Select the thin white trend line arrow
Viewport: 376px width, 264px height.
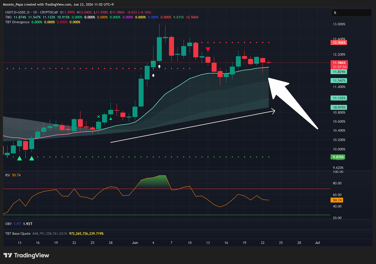pyautogui.click(x=193, y=126)
